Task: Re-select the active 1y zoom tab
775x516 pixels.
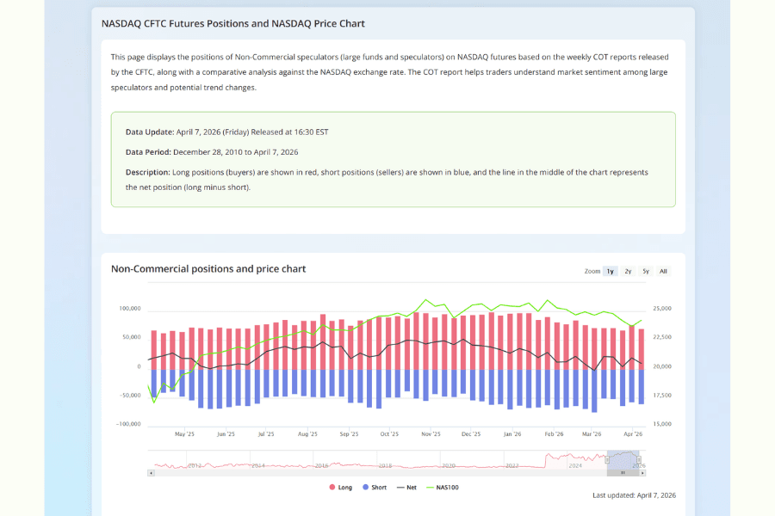Action: (610, 271)
